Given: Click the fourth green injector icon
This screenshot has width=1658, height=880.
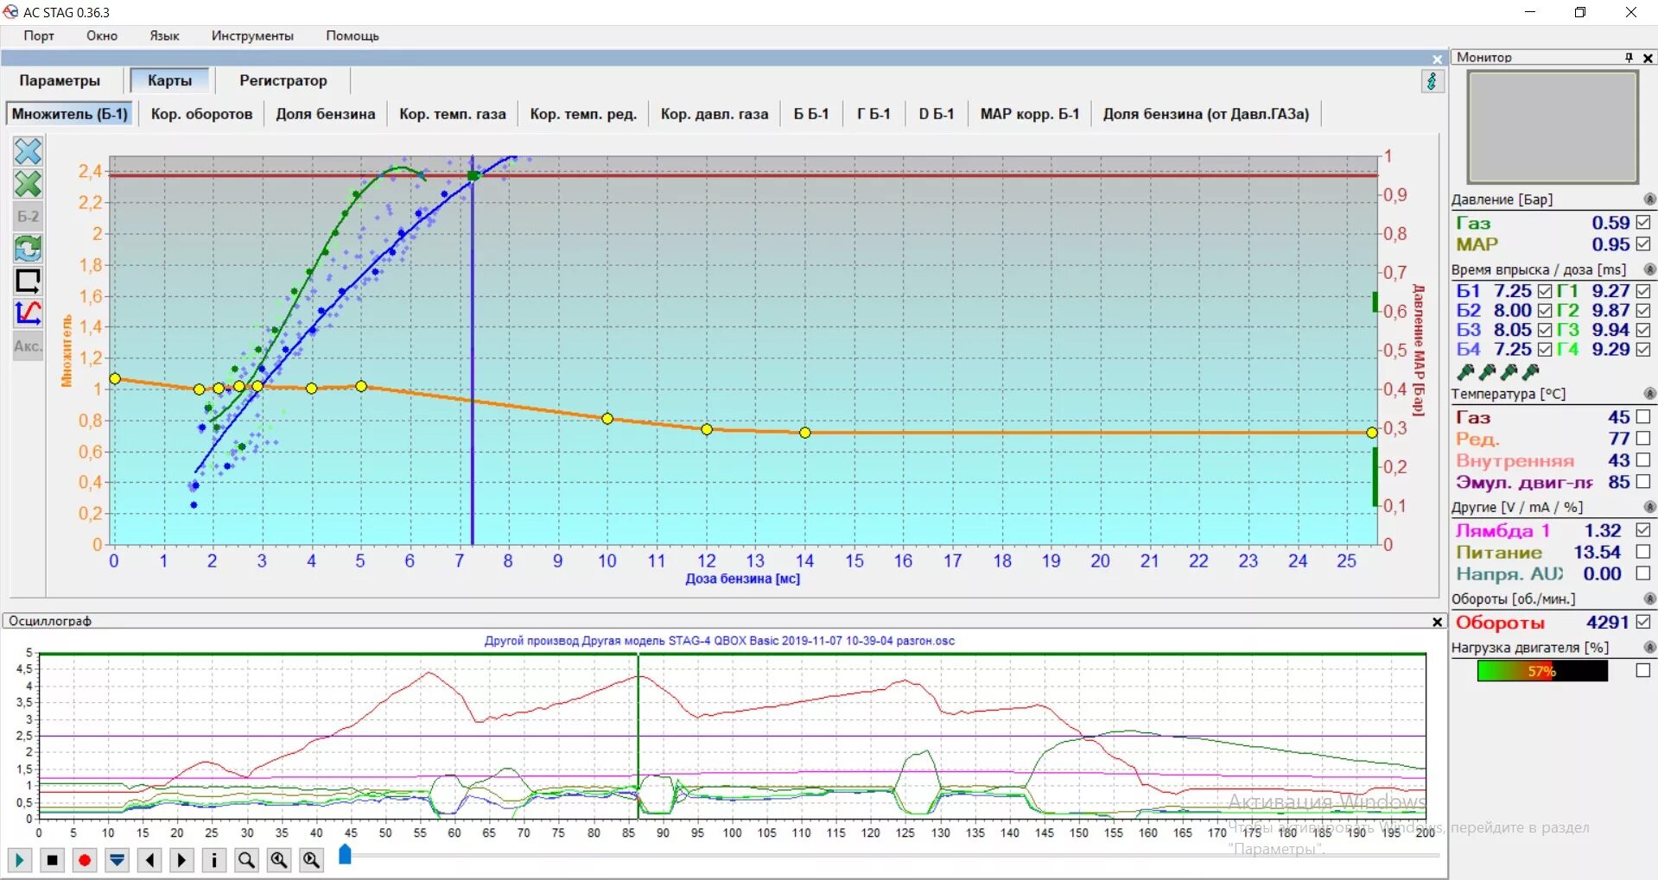Looking at the screenshot, I should tap(1531, 372).
